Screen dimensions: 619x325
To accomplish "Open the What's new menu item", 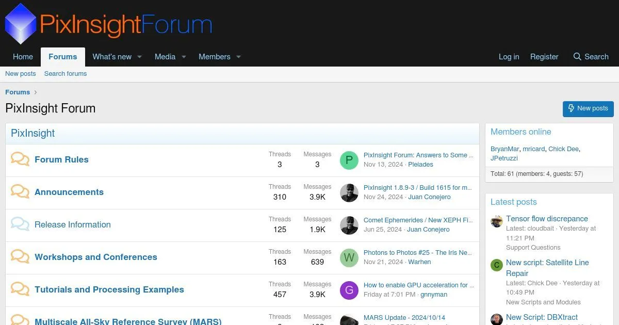I will 112,57.
